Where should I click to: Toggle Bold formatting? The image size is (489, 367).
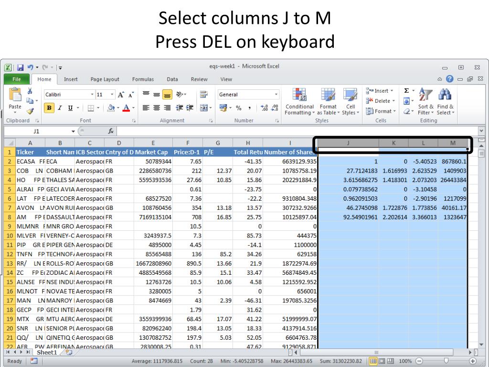[49, 108]
